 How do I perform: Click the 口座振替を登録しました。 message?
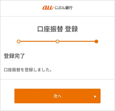(28, 70)
